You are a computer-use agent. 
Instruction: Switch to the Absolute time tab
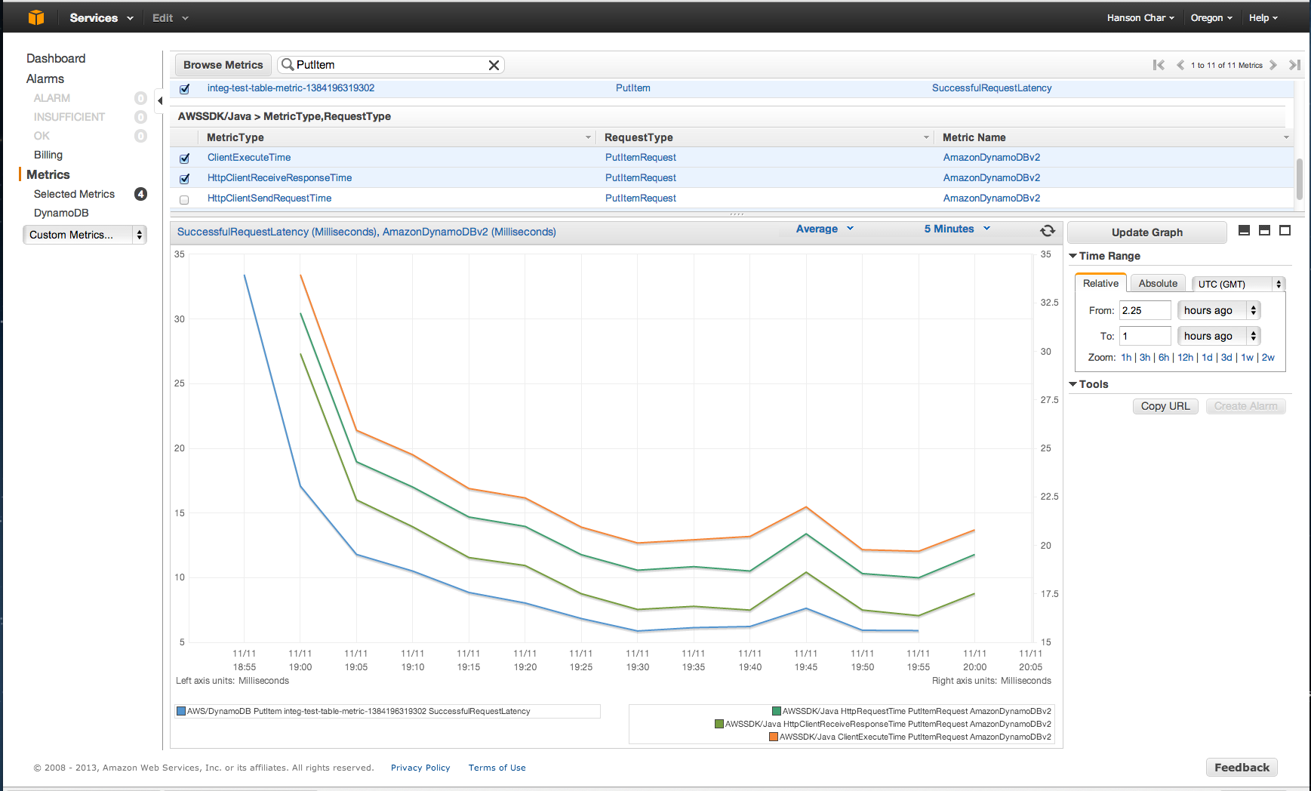click(1158, 283)
